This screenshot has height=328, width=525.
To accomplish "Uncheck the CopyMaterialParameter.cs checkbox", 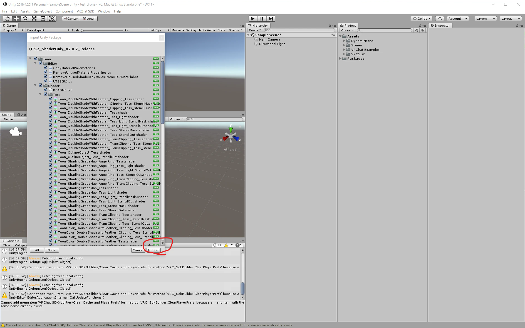I will (46, 67).
